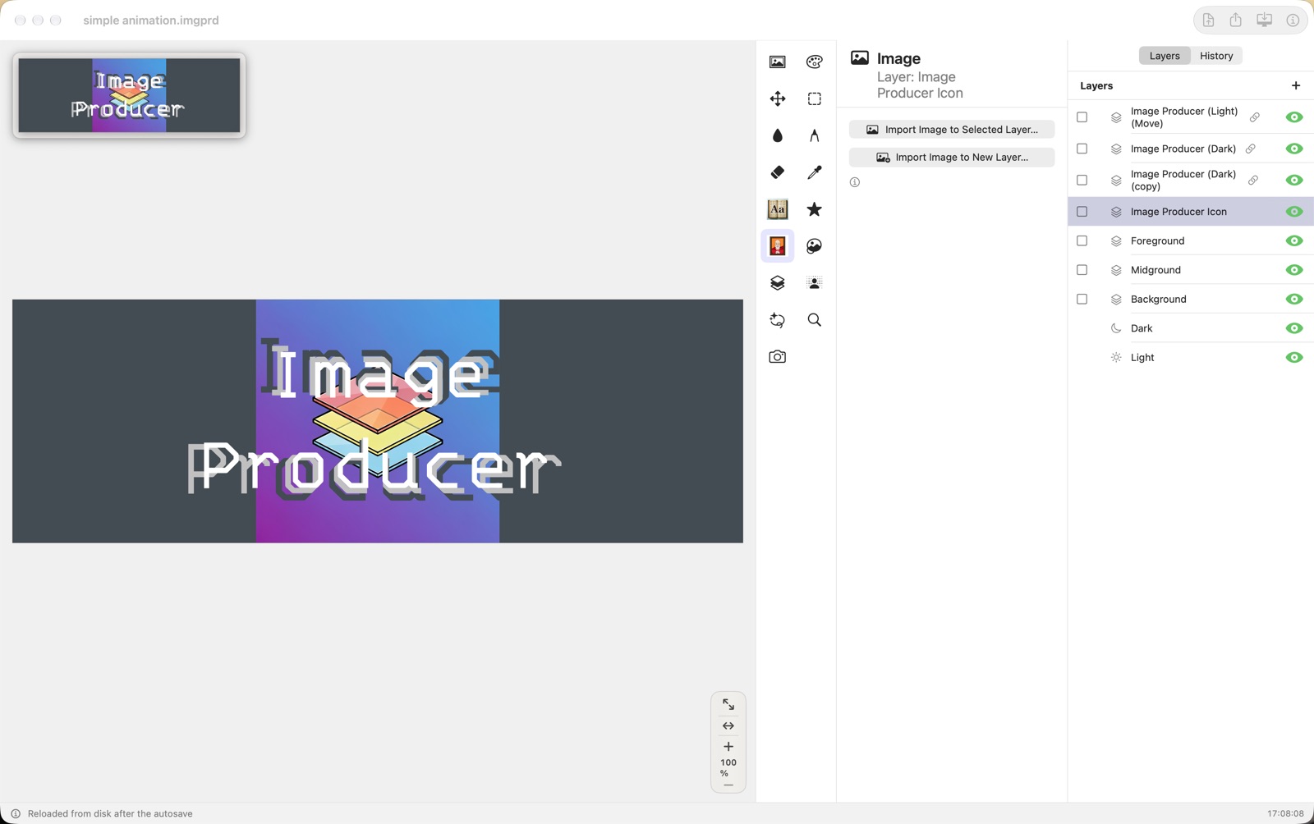Hide the Image Producer Icon layer
Screen dimensions: 1314x824
(1294, 212)
